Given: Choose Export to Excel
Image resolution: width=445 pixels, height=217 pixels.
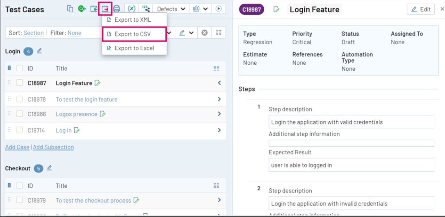Looking at the screenshot, I should point(134,48).
